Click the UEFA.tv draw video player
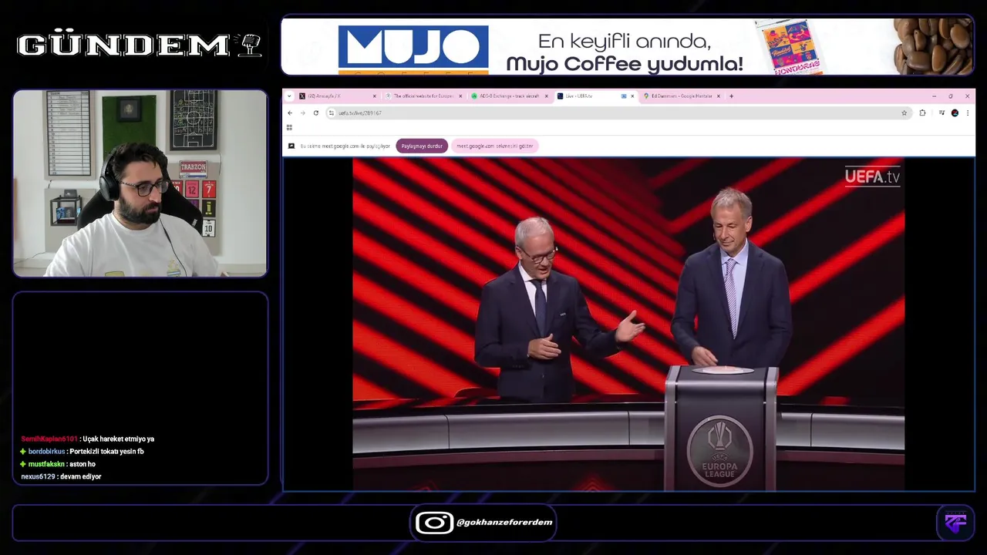Screen dimensions: 987x555 pos(628,324)
